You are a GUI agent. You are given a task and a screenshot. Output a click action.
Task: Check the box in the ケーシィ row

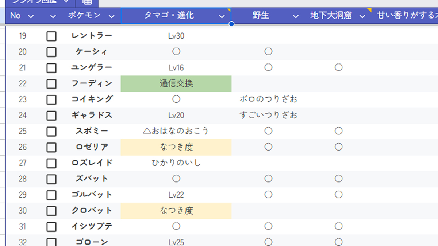(x=51, y=52)
